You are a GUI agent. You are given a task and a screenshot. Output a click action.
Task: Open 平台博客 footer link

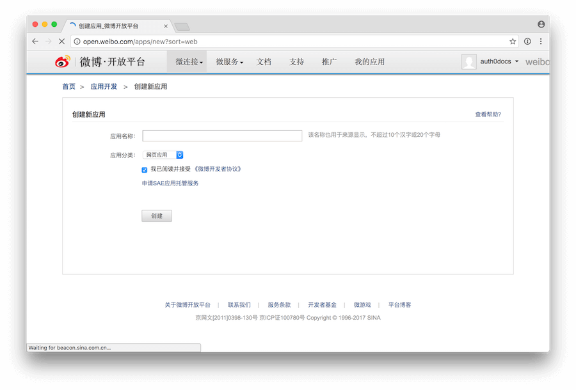point(399,305)
